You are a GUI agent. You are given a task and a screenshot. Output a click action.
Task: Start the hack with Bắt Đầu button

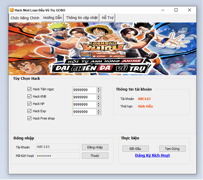pyautogui.click(x=135, y=149)
